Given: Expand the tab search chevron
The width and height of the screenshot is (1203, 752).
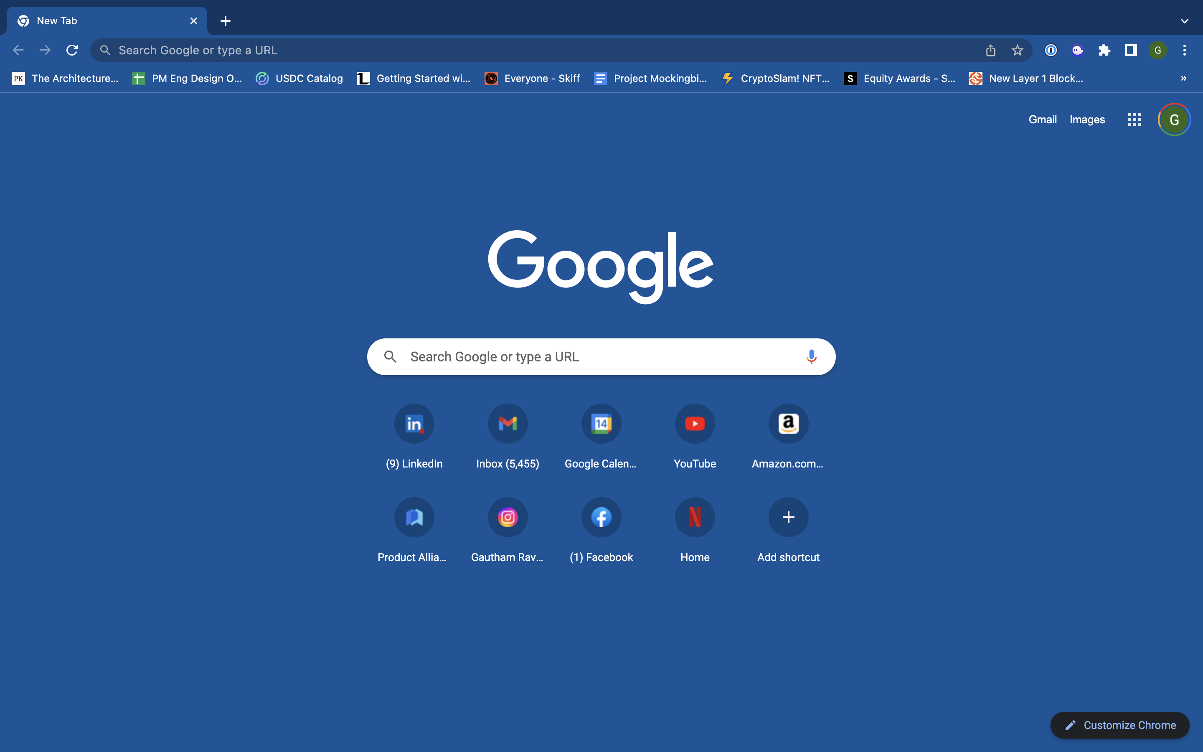Looking at the screenshot, I should [x=1184, y=21].
